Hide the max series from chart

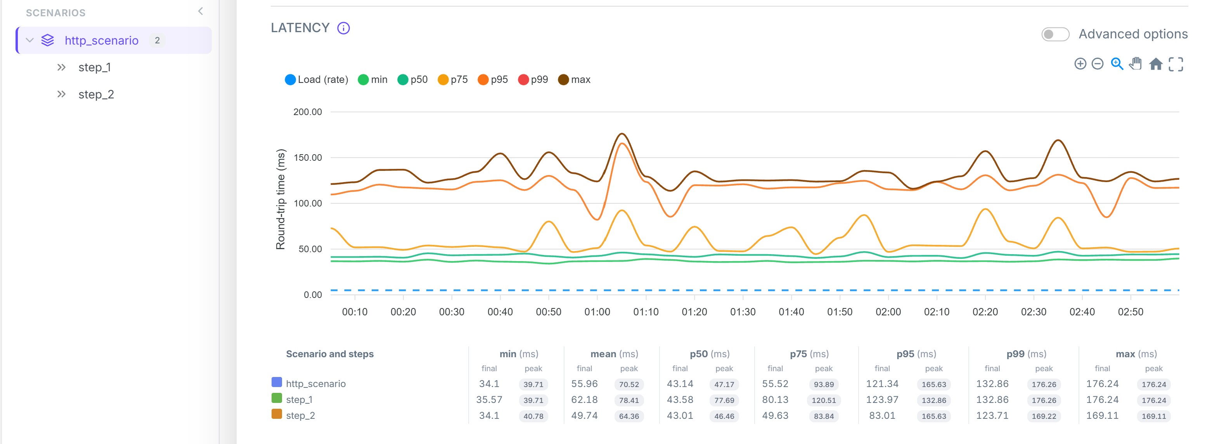[575, 80]
